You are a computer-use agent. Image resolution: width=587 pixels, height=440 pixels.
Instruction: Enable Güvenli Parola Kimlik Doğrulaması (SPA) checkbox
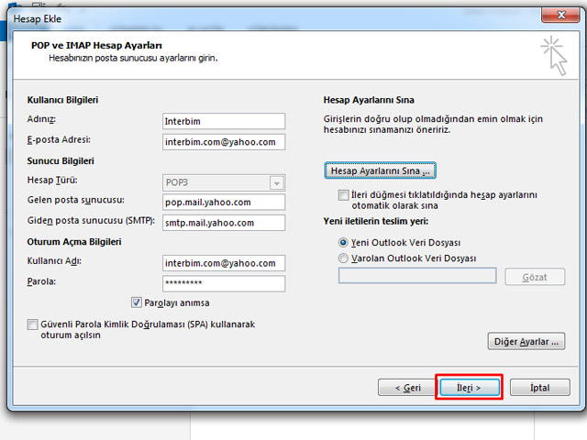click(x=33, y=324)
